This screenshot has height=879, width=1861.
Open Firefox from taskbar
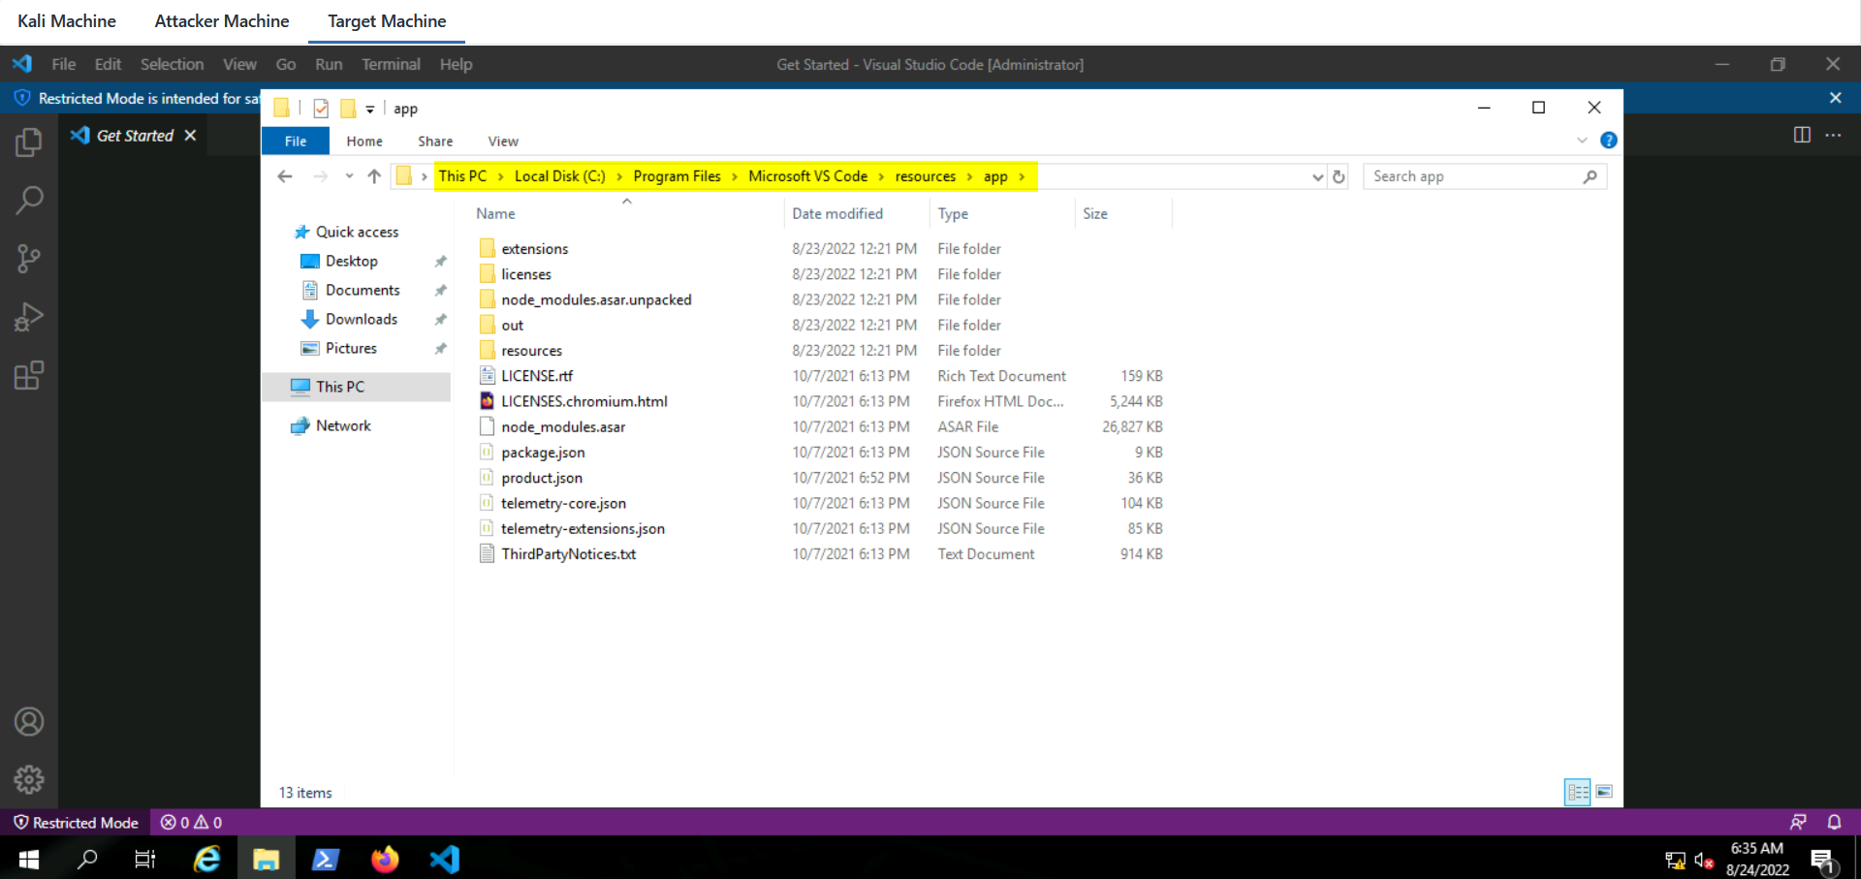click(x=385, y=859)
